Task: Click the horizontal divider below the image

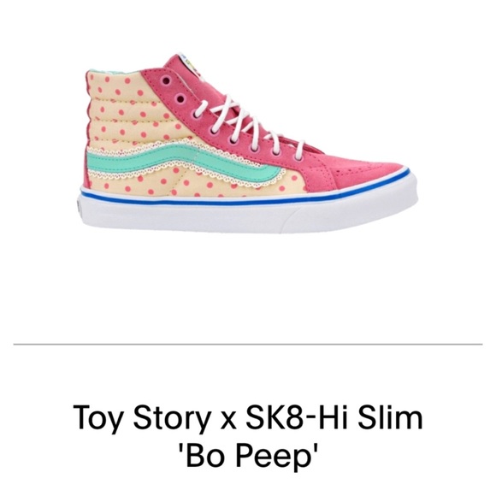Action: click(x=248, y=344)
